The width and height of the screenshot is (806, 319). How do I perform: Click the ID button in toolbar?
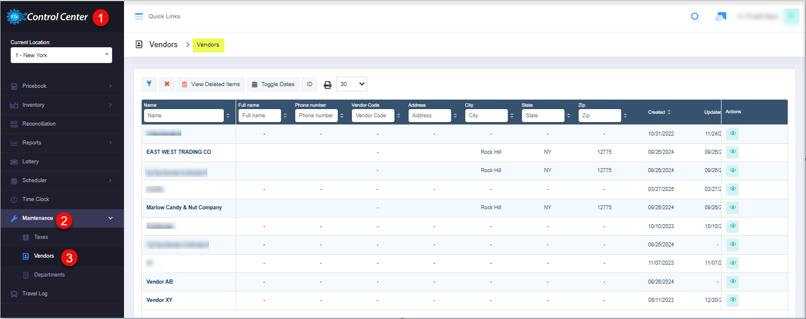click(x=309, y=84)
